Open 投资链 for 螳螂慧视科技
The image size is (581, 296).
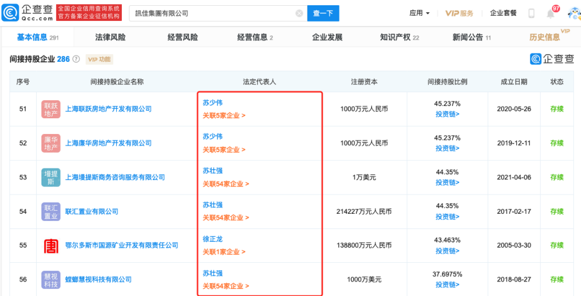[447, 284]
